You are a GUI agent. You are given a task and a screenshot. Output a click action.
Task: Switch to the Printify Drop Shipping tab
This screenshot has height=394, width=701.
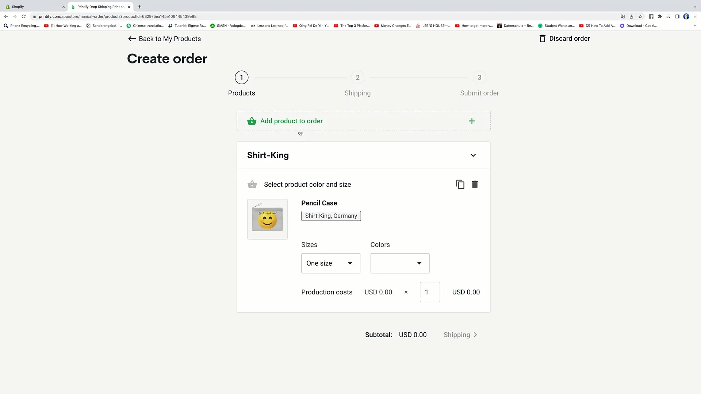101,7
